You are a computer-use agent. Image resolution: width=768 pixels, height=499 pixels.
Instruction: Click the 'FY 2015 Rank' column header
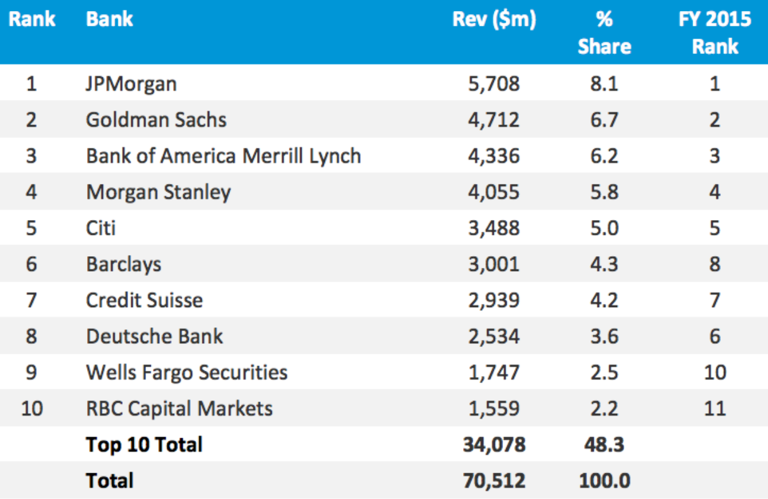[x=715, y=32]
